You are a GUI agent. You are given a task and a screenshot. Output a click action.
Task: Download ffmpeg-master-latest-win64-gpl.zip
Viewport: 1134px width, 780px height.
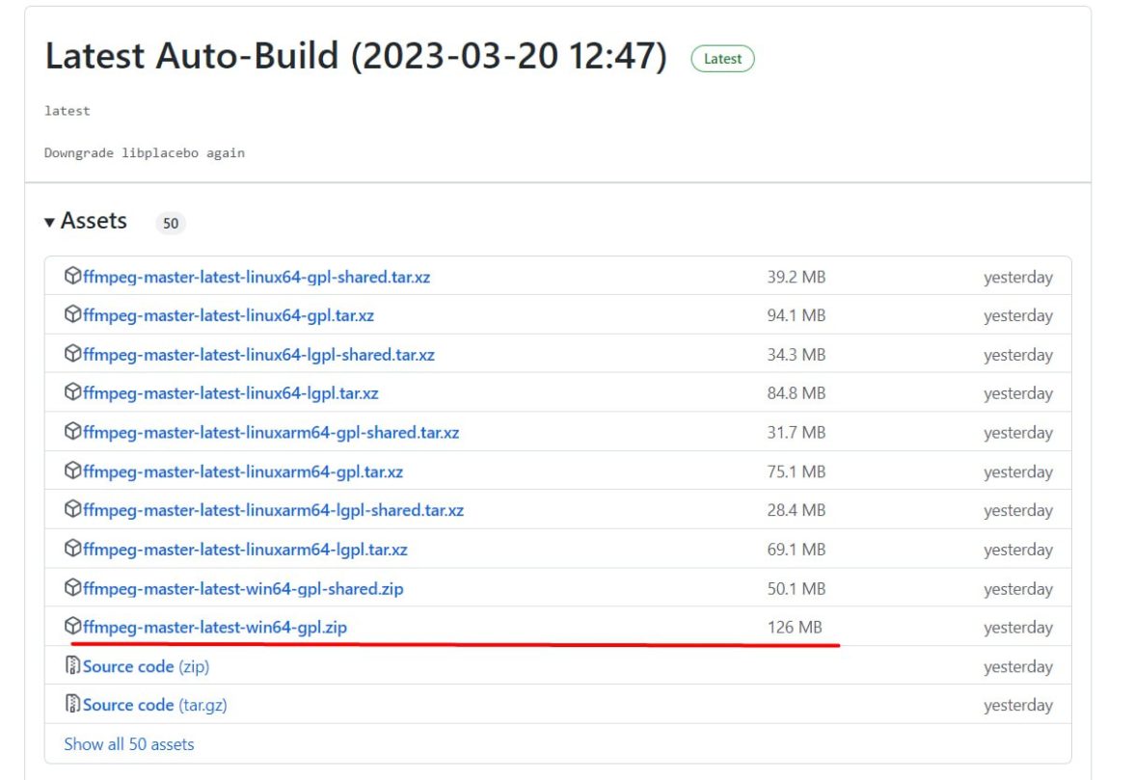(x=215, y=628)
